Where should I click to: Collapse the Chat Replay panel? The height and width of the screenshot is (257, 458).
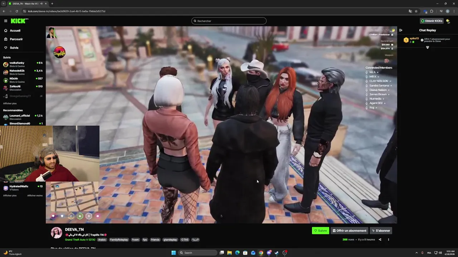[x=401, y=30]
